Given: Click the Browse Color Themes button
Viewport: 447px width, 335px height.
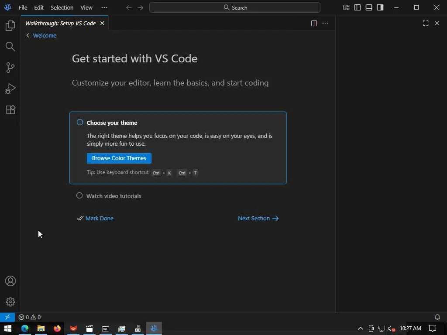Looking at the screenshot, I should 119,158.
